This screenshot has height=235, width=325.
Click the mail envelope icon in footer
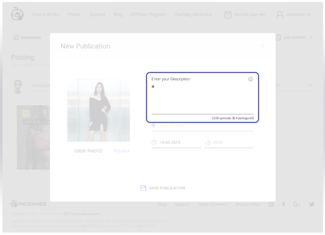66,214
